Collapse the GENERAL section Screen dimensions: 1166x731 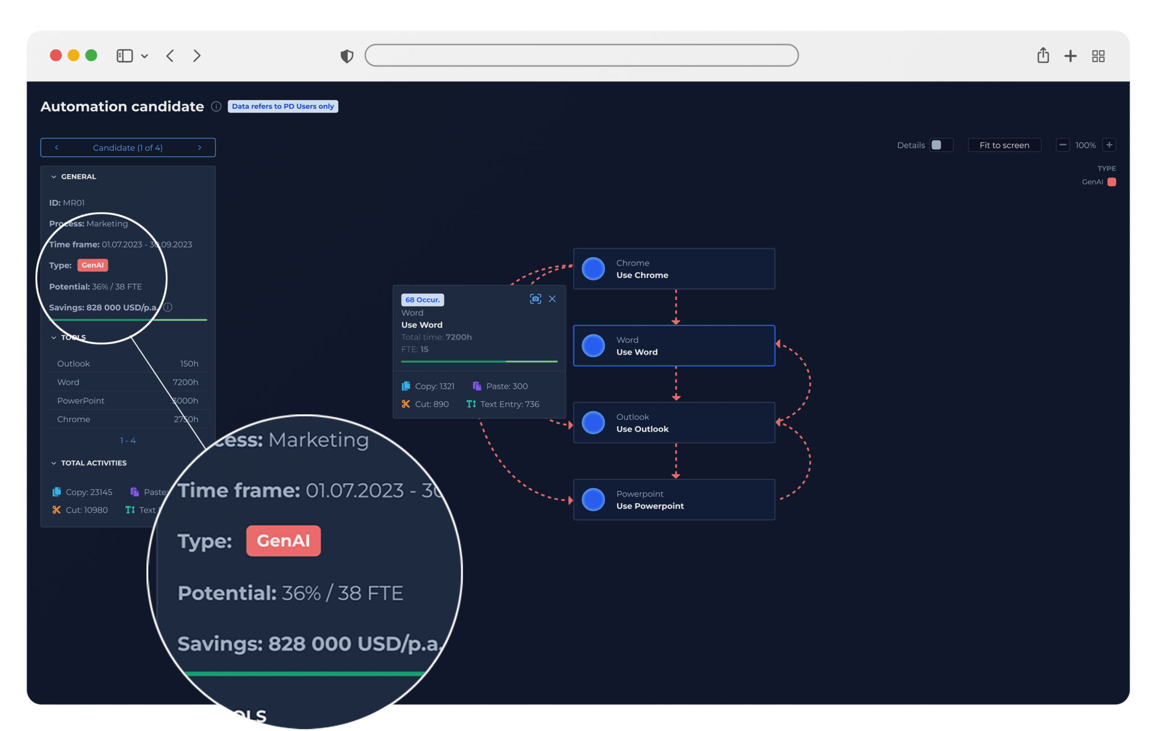[x=54, y=177]
